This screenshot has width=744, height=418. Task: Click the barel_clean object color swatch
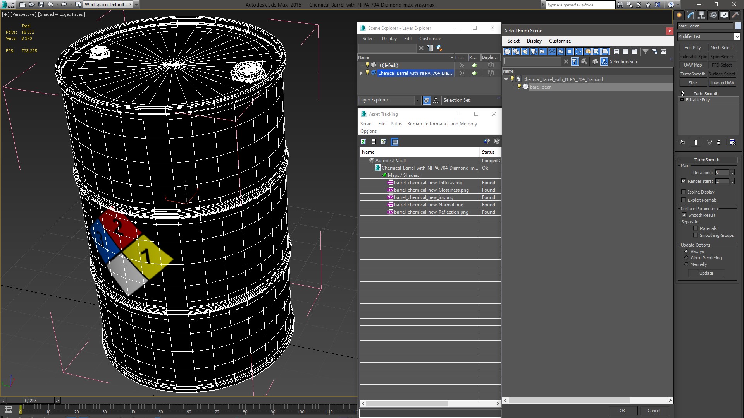(738, 26)
